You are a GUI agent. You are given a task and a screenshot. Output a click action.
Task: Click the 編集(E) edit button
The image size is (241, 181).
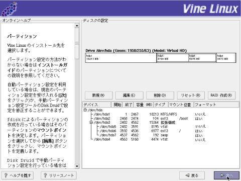(129, 96)
